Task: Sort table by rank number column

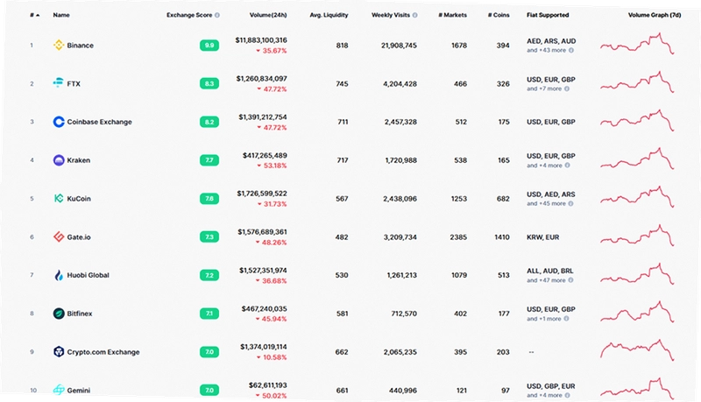Action: pos(34,15)
